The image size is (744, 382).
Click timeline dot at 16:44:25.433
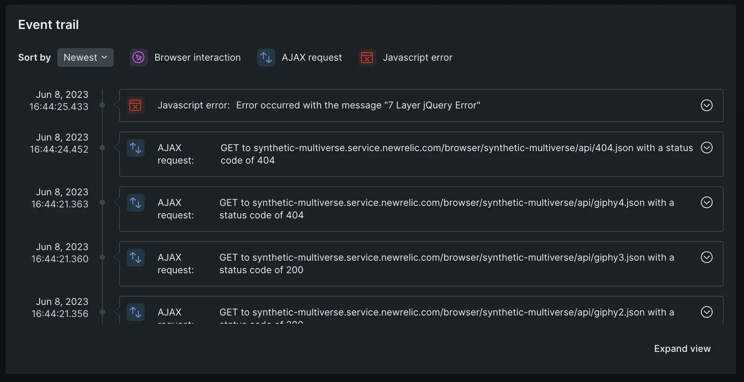coord(102,105)
